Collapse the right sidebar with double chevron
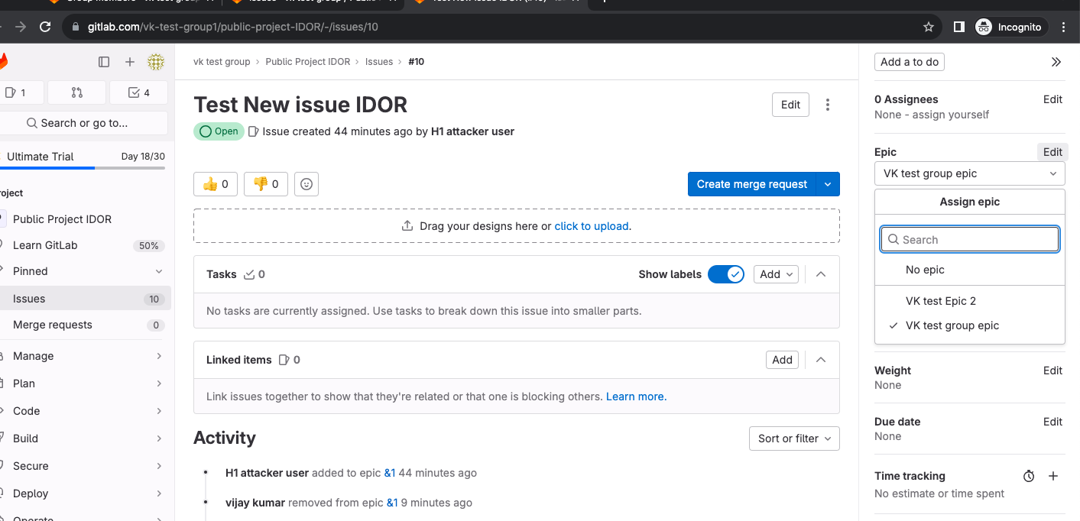Screen dimensions: 1080x521 (x=1056, y=62)
